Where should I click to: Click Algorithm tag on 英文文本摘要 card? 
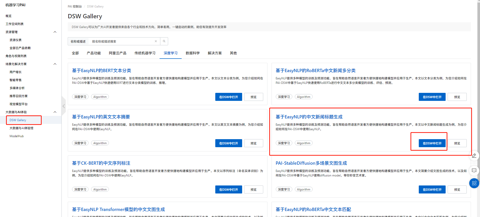[x=100, y=143]
